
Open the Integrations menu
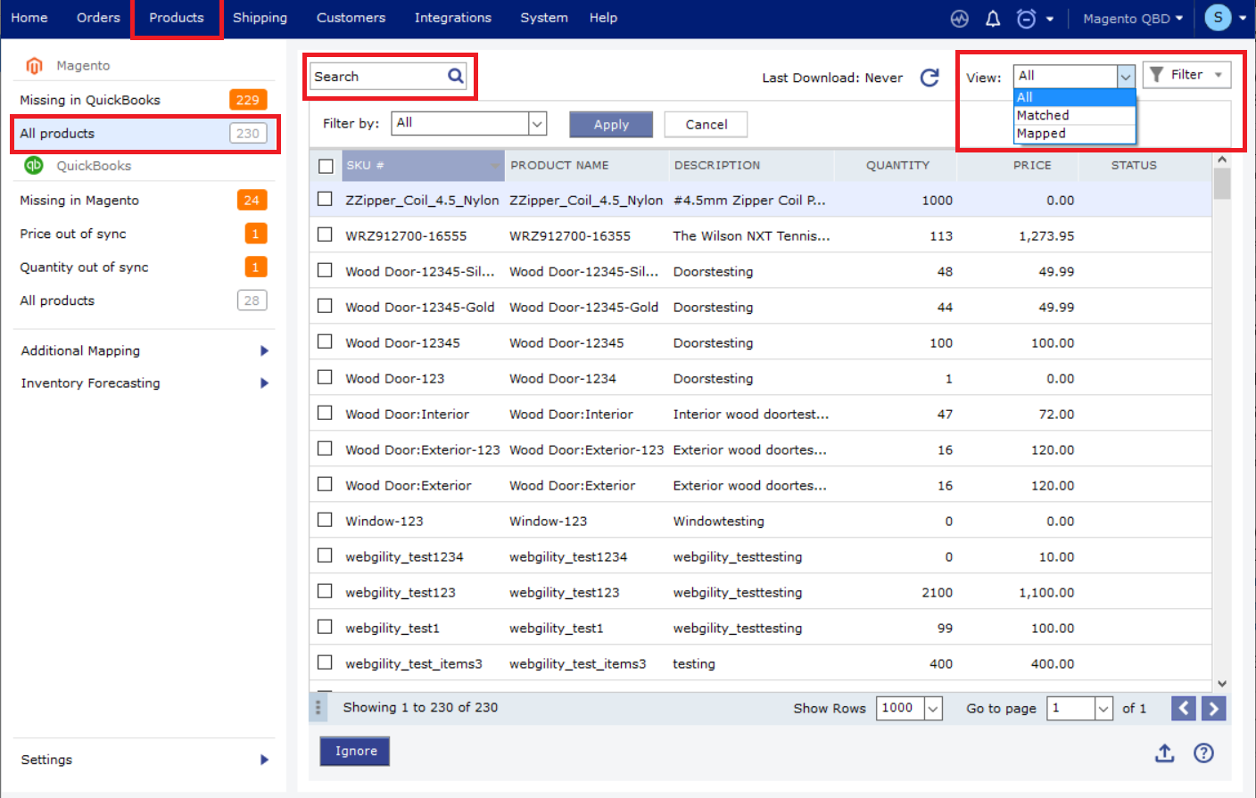click(452, 18)
